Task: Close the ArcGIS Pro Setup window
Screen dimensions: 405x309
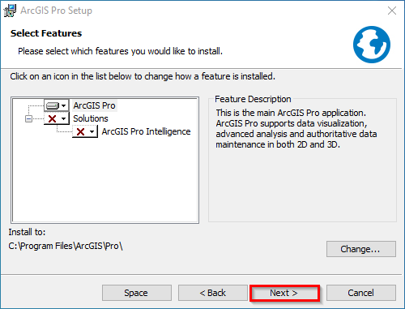Action: pyautogui.click(x=392, y=11)
